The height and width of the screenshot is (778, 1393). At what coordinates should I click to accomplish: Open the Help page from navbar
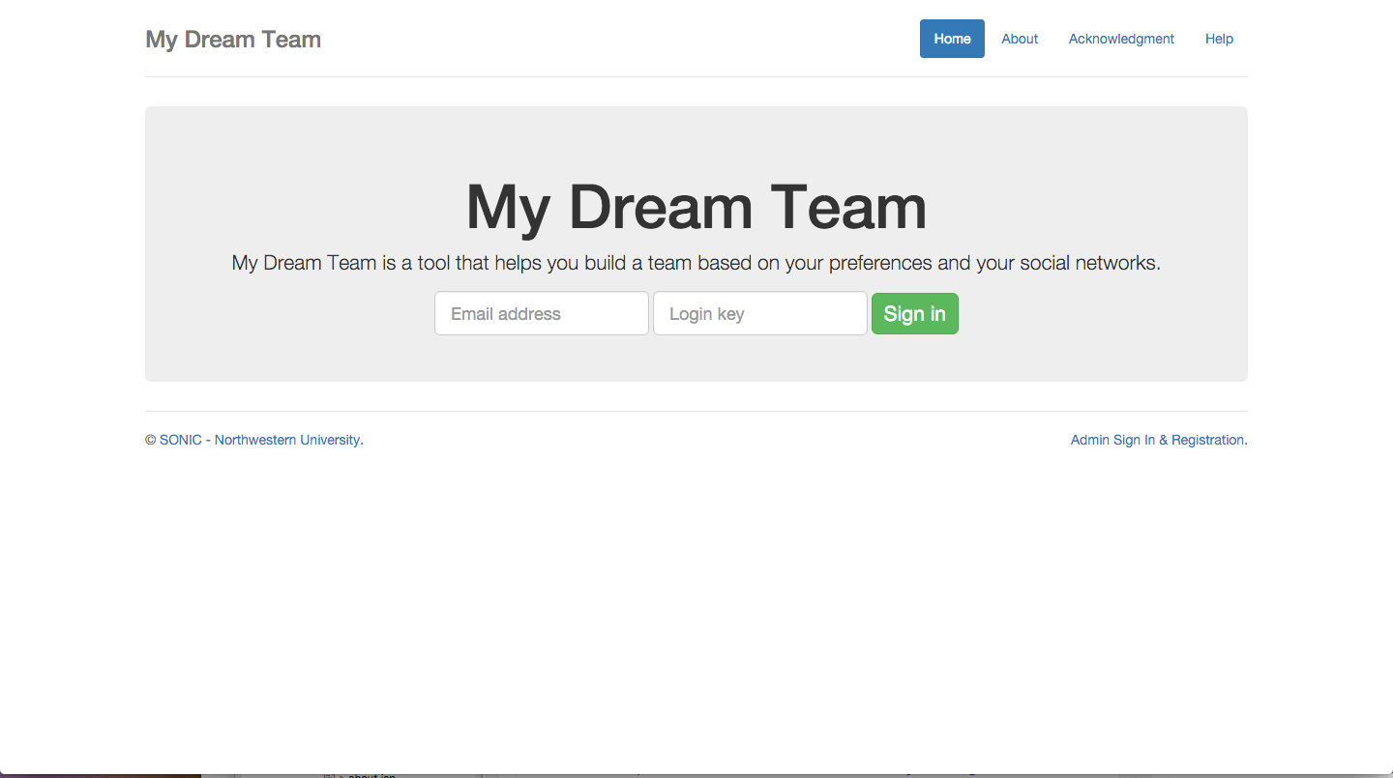point(1219,39)
